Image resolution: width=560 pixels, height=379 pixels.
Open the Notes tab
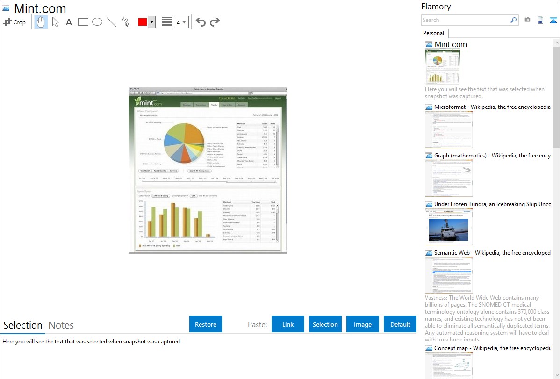coord(61,325)
